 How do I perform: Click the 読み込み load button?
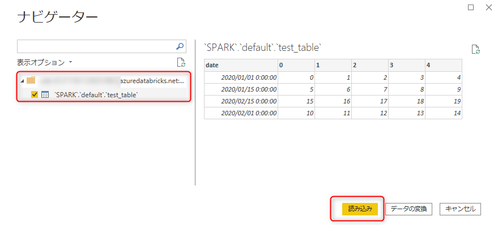click(x=360, y=209)
